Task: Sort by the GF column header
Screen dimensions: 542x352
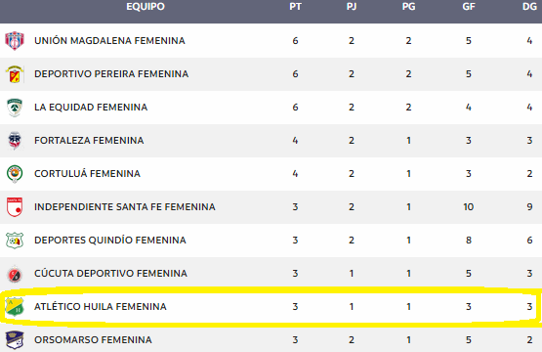Action: coord(469,7)
